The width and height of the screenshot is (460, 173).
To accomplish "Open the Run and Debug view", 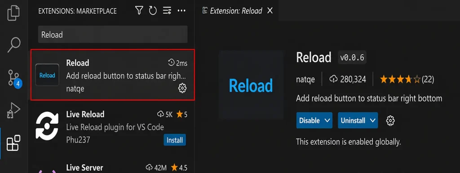I will [x=13, y=110].
